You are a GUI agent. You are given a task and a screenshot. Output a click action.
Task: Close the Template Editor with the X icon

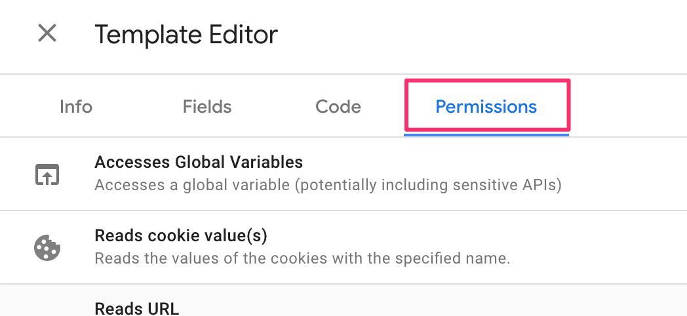pyautogui.click(x=47, y=33)
